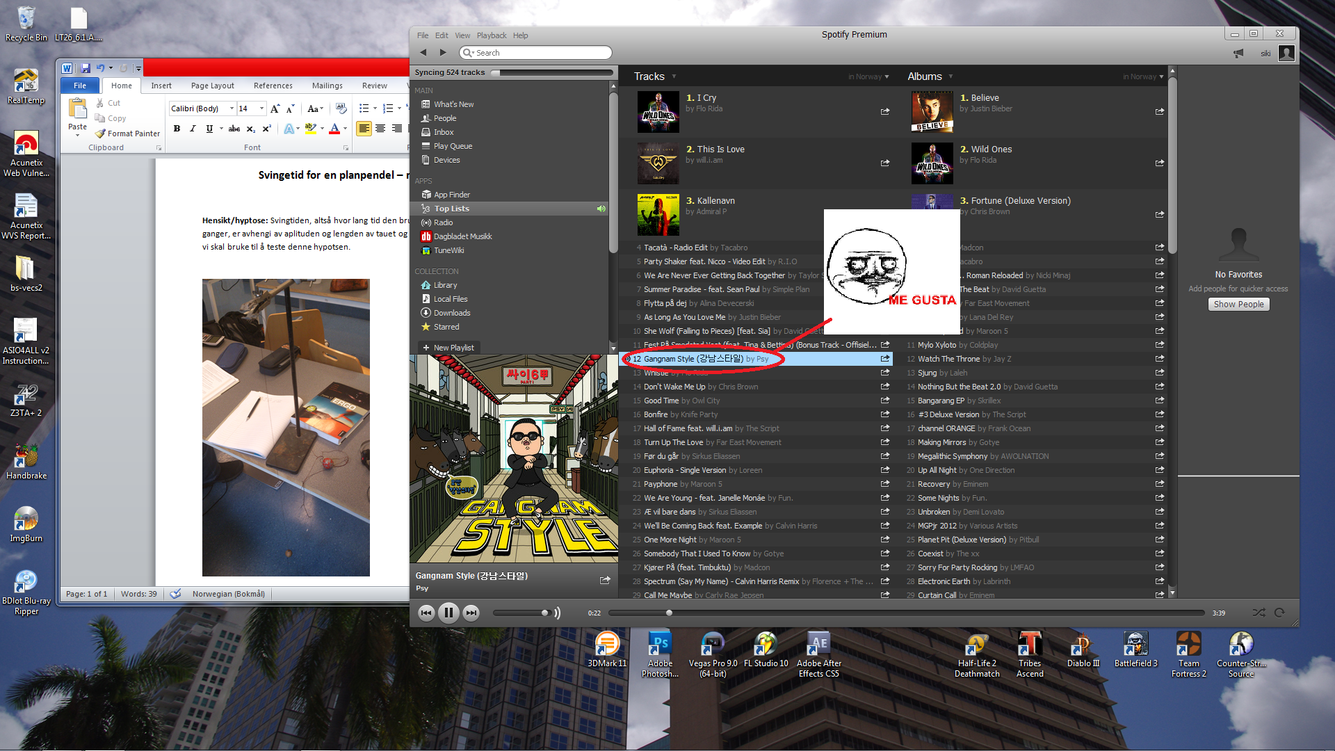Open Word font color dropdown arrow

(345, 129)
